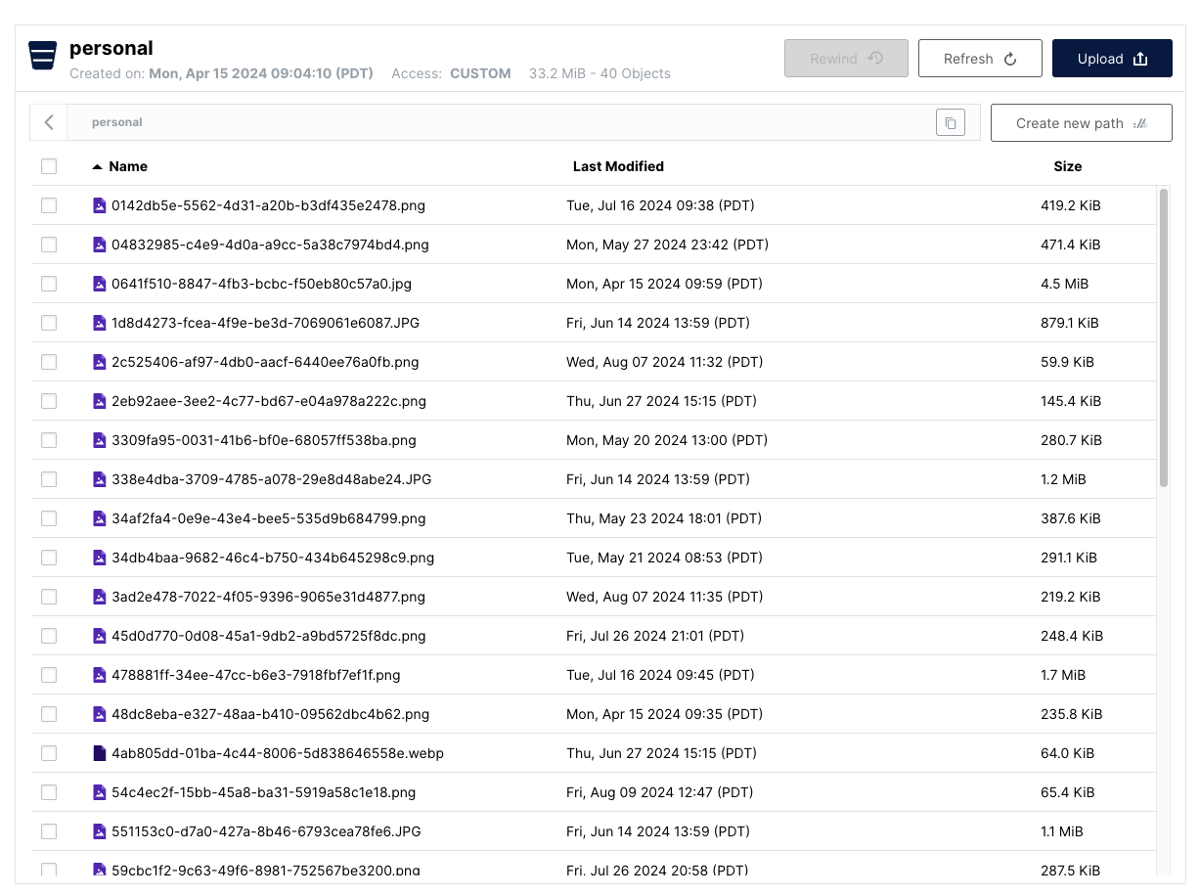Tick checkbox for 45d0d770-0d08 png file
Viewport: 1200px width, 896px height.
[49, 636]
